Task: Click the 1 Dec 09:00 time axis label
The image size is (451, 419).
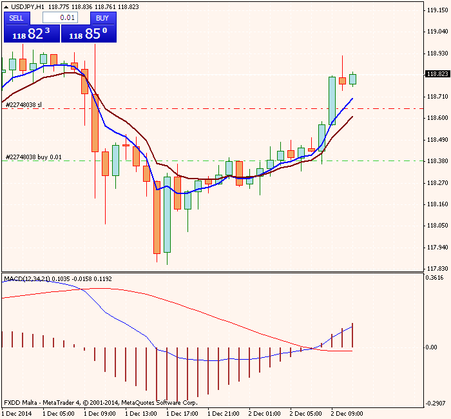Action: pos(99,413)
